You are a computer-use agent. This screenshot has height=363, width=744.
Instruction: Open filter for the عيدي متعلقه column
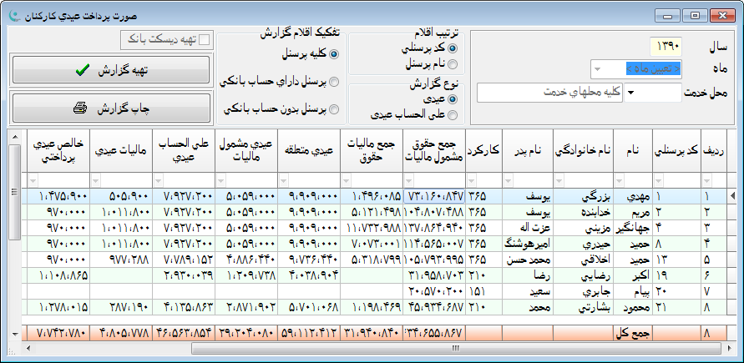click(x=285, y=180)
